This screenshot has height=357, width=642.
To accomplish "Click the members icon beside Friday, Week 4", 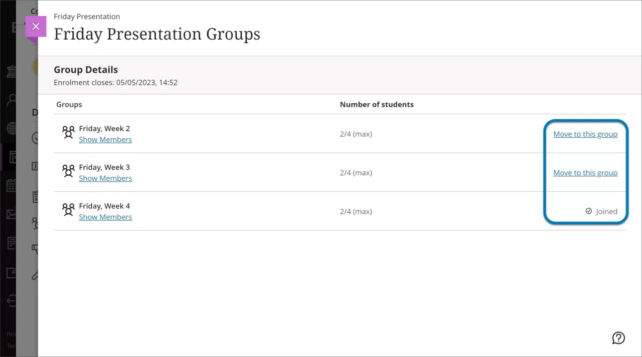I will (x=68, y=210).
